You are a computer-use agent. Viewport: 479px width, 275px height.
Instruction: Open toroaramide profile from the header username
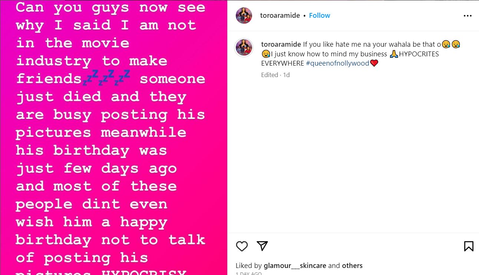click(x=280, y=16)
